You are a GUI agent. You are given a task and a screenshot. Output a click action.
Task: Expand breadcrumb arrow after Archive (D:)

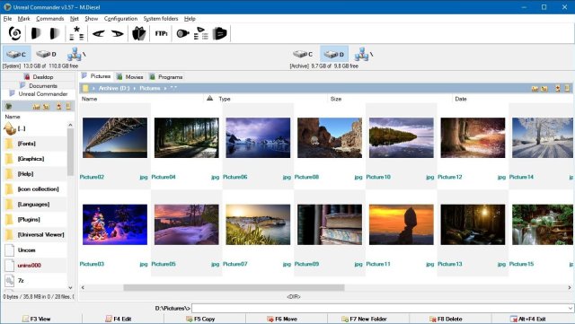134,88
